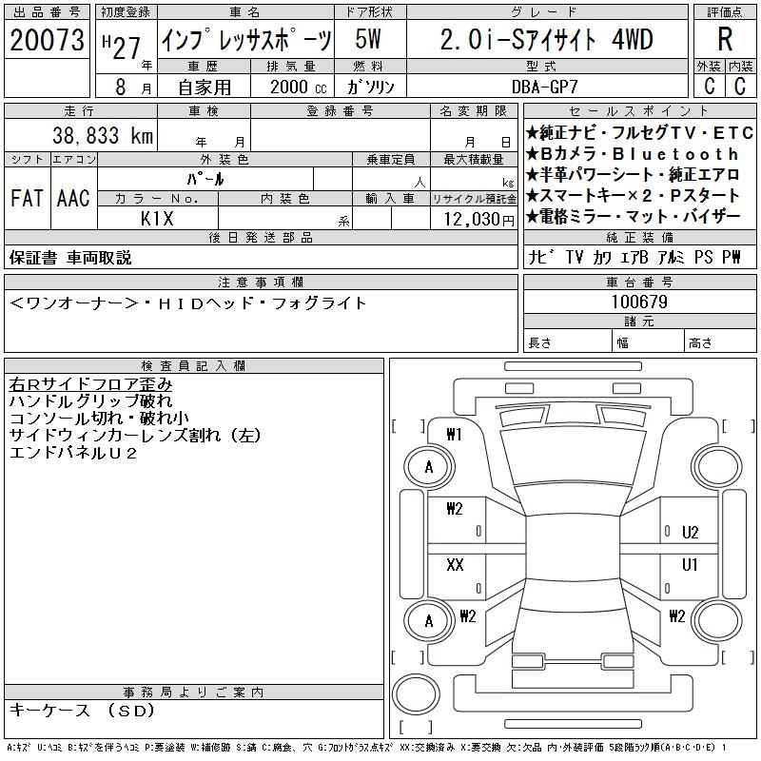Select the C grade under 内装

(x=740, y=86)
